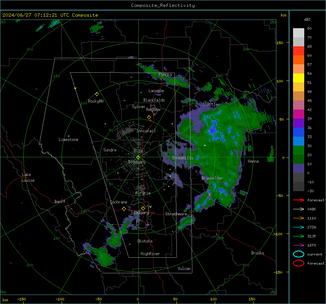Click the yellow diamond marker near RedDeer
The height and width of the screenshot is (304, 326).
(x=149, y=117)
